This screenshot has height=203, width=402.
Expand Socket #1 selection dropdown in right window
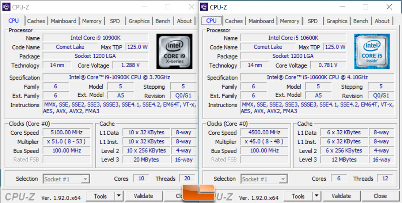283,179
